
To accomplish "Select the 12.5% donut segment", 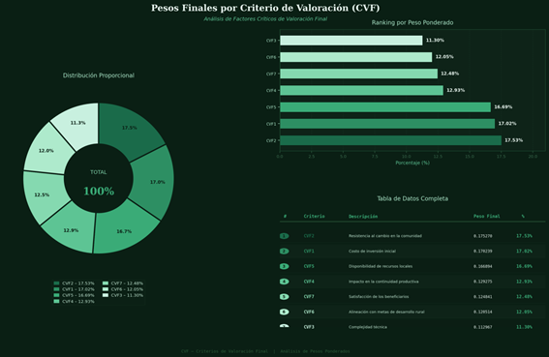I will click(x=44, y=194).
